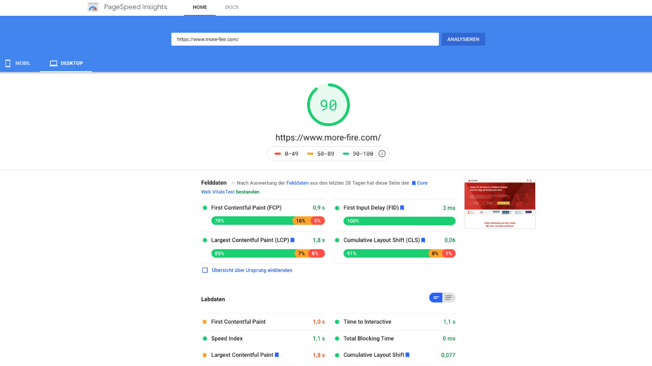Open the HOME tab
The height and width of the screenshot is (366, 652).
pyautogui.click(x=200, y=8)
